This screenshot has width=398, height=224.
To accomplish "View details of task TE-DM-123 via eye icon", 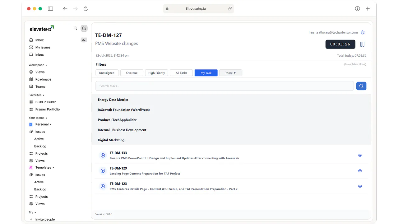I will 360,186.
